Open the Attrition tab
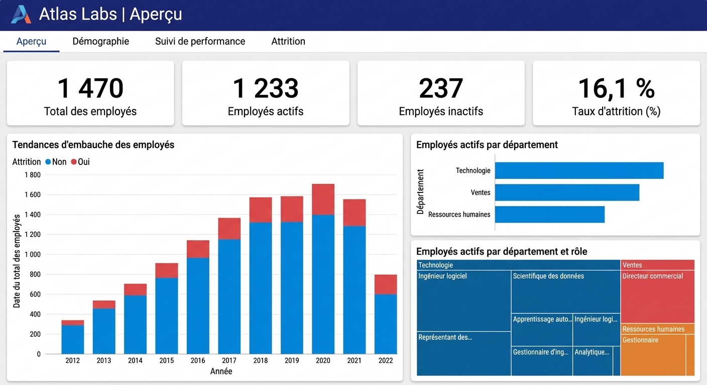707x385 pixels. (x=288, y=41)
